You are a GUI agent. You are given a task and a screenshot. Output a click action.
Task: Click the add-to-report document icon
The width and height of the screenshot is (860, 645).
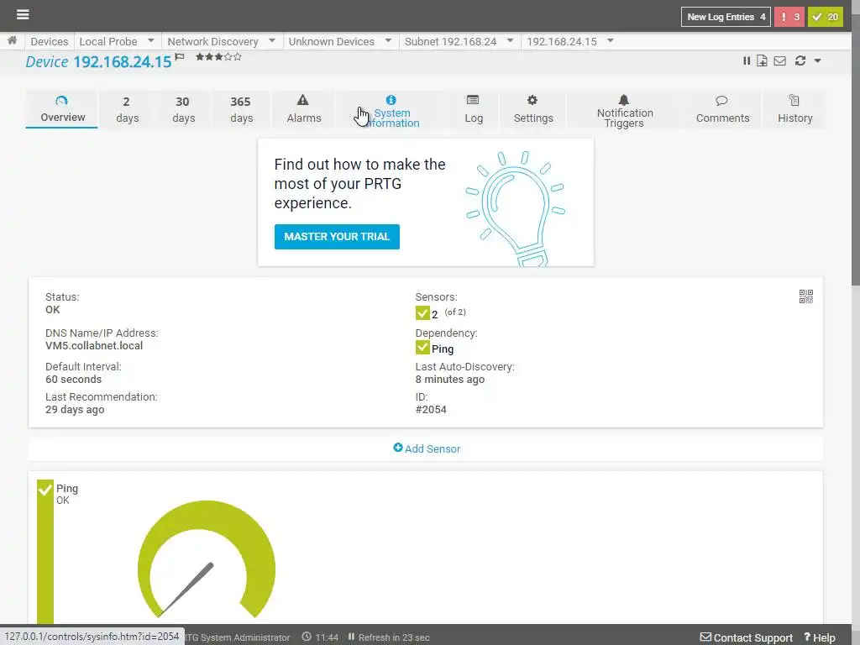tap(762, 60)
